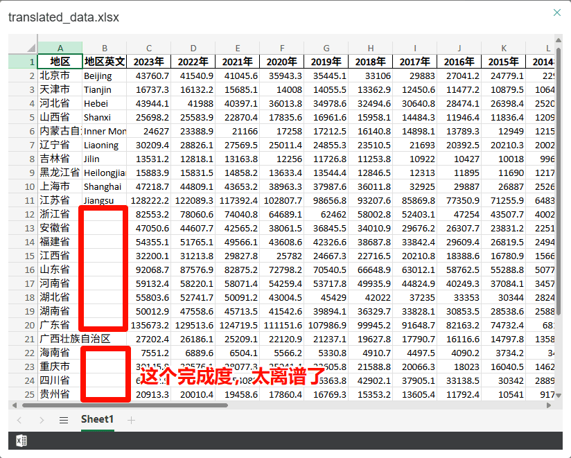The height and width of the screenshot is (458, 571).
Task: Add a new sheet with plus icon
Action: (131, 420)
